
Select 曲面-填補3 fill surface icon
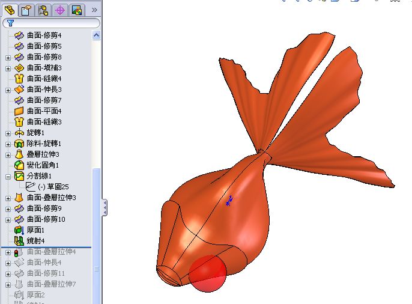19,68
